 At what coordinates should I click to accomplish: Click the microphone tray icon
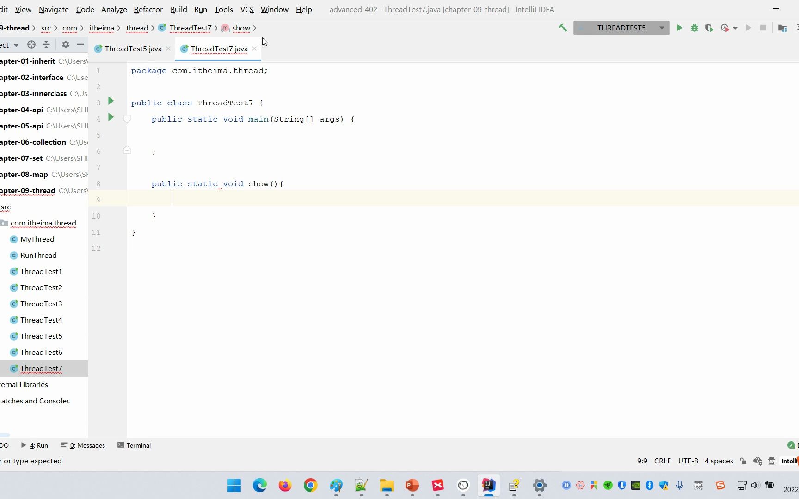pos(680,485)
